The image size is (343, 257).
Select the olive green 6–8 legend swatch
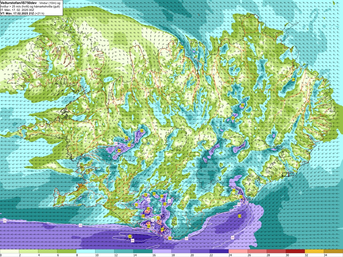point(67,251)
